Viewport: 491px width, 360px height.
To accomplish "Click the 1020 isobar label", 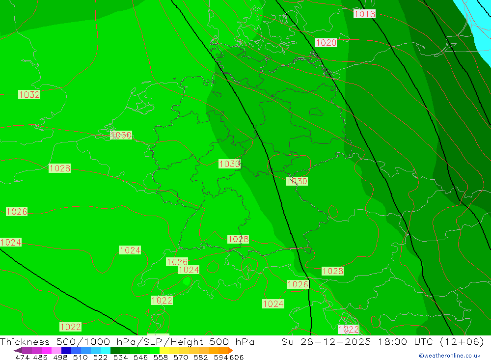I will point(326,43).
